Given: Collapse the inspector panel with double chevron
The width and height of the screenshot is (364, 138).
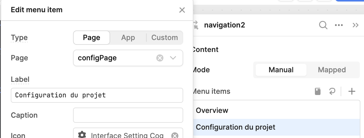Looking at the screenshot, I should pos(356,25).
